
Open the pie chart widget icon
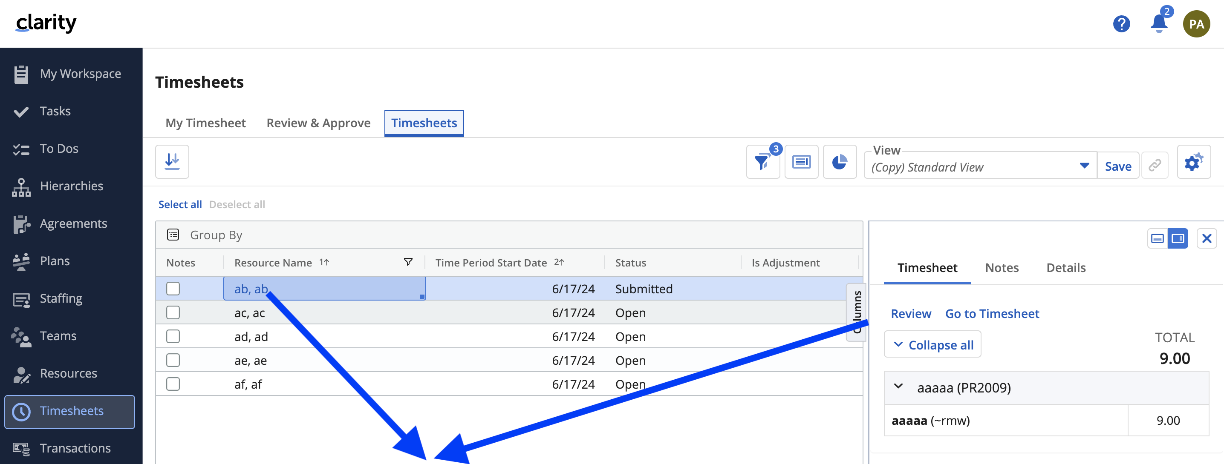(839, 162)
